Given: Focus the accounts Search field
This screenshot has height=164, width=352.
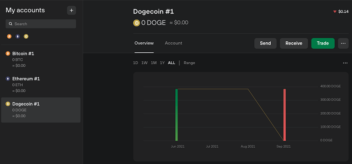Looking at the screenshot, I should [x=41, y=24].
